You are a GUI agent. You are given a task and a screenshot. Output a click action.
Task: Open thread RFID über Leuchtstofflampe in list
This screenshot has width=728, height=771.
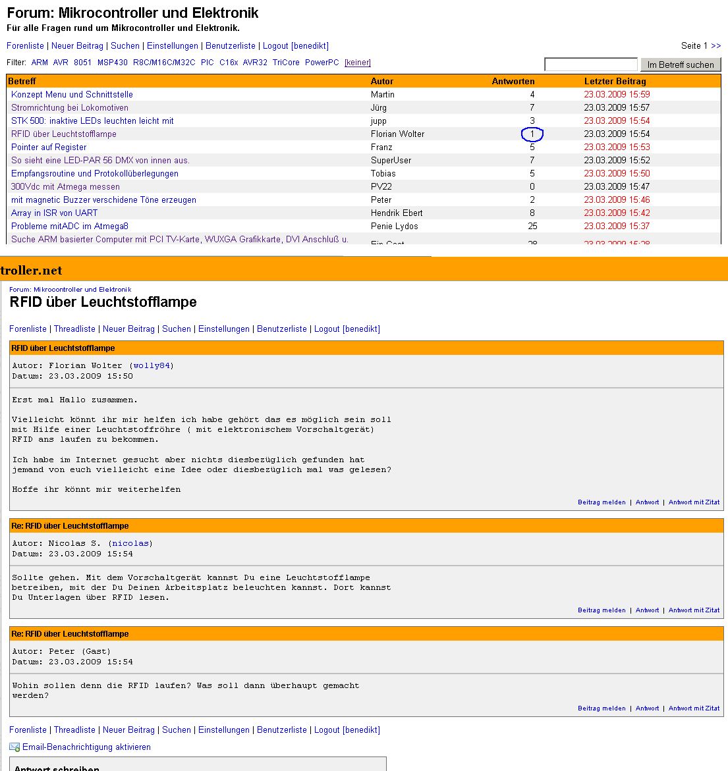[x=63, y=134]
